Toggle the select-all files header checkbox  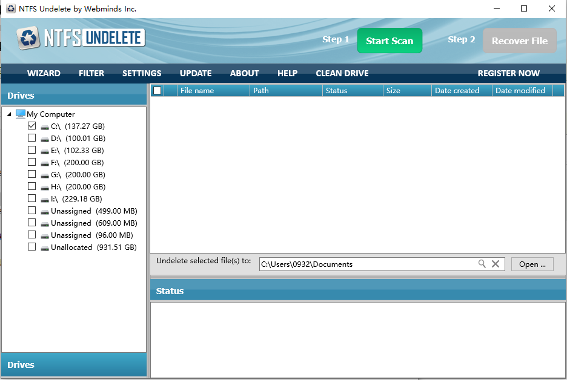coord(157,91)
